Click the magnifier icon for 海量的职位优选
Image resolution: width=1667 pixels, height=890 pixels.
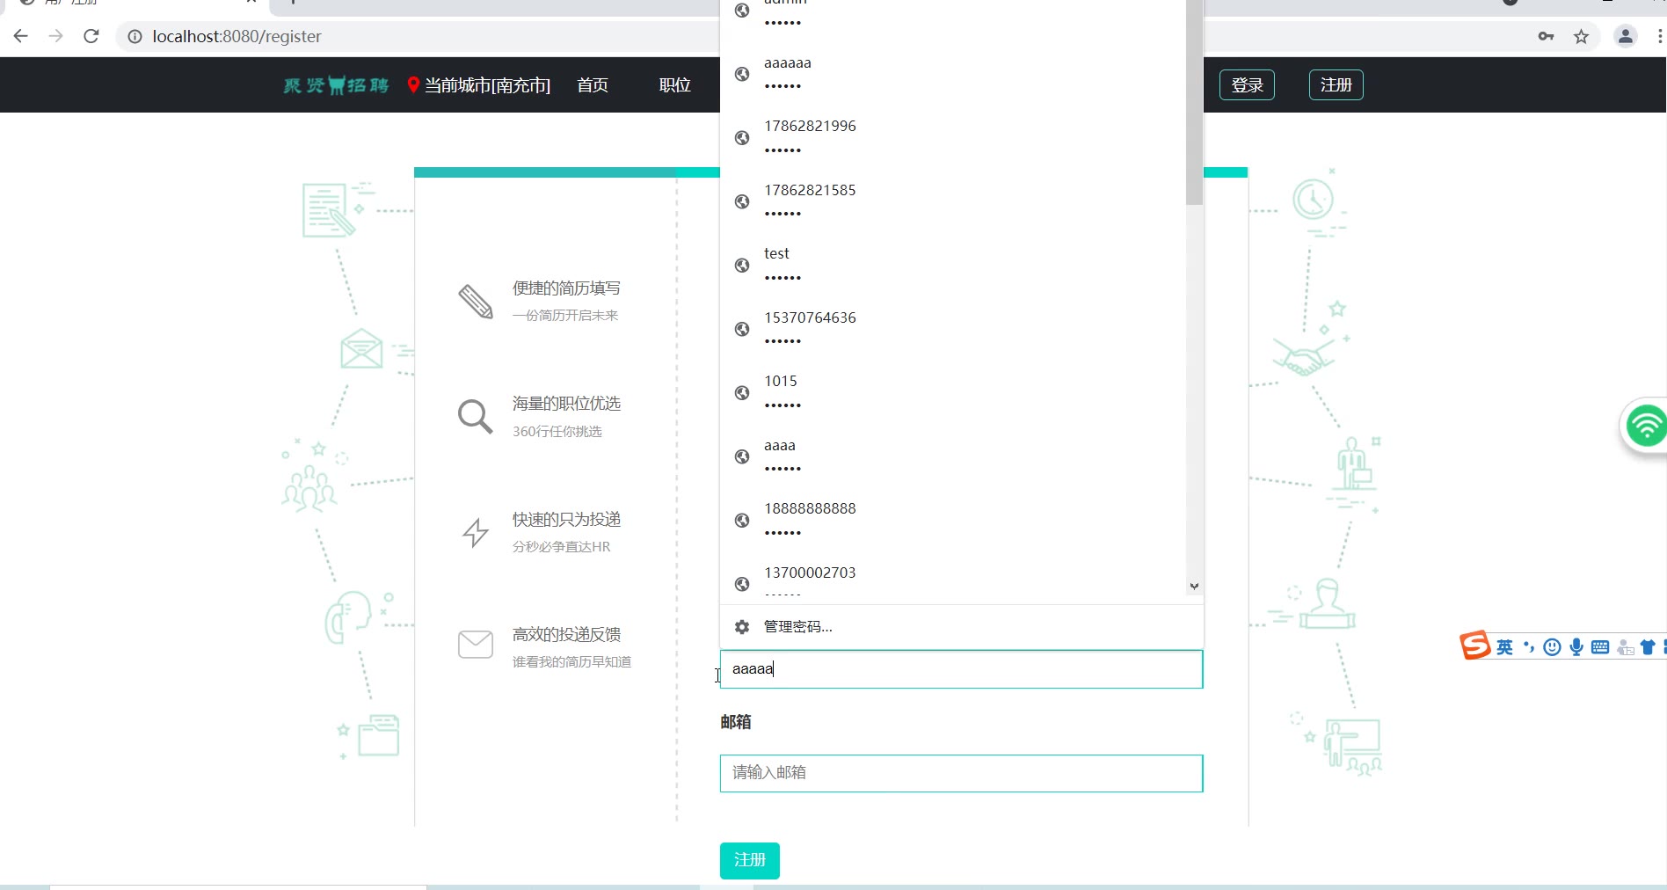475,417
